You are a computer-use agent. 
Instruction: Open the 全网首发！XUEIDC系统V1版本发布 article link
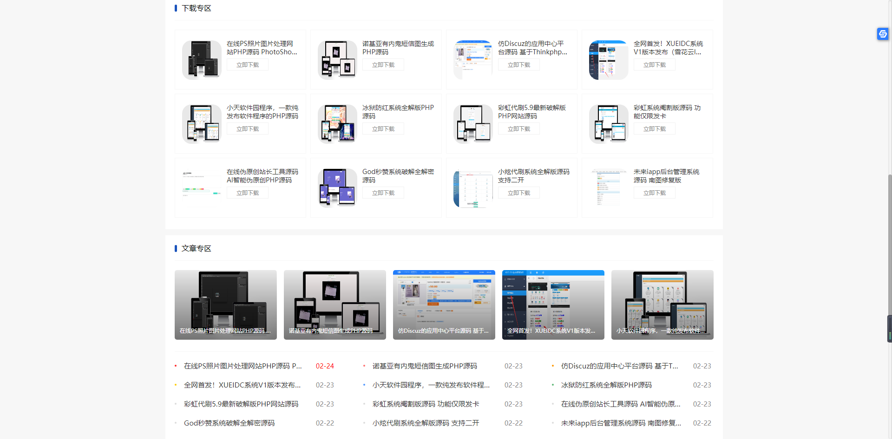242,385
